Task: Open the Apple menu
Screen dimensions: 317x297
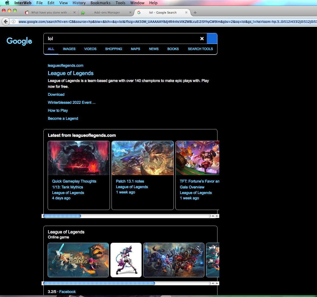Action: click(7, 3)
